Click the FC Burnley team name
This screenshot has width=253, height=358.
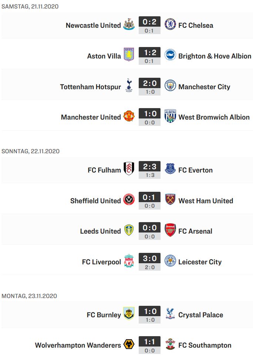tap(104, 315)
